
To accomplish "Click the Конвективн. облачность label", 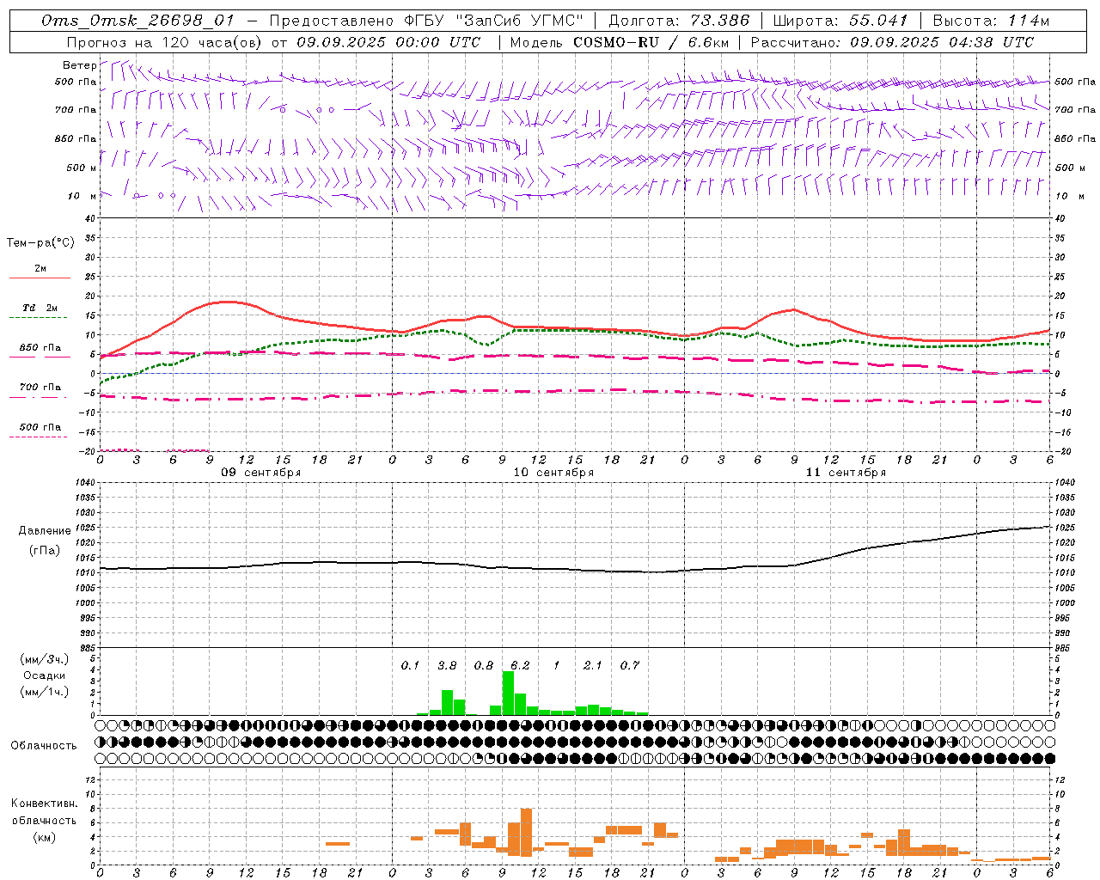I will [44, 812].
